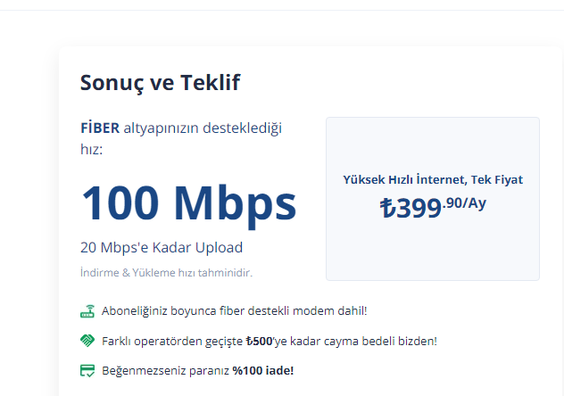Click the İndirme & Yükleme hızı tahminidir note
The height and width of the screenshot is (396, 564).
[166, 273]
